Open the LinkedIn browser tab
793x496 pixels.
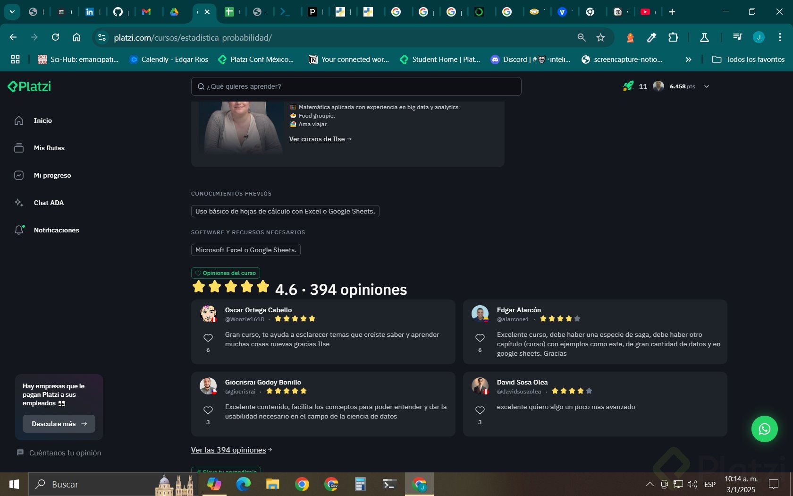click(89, 12)
